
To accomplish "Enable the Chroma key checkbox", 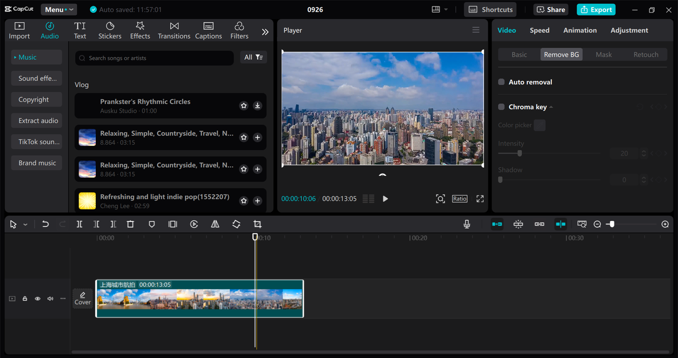I will pos(501,107).
